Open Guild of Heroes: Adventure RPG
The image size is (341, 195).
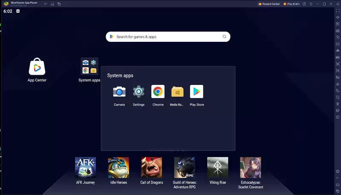pyautogui.click(x=185, y=167)
